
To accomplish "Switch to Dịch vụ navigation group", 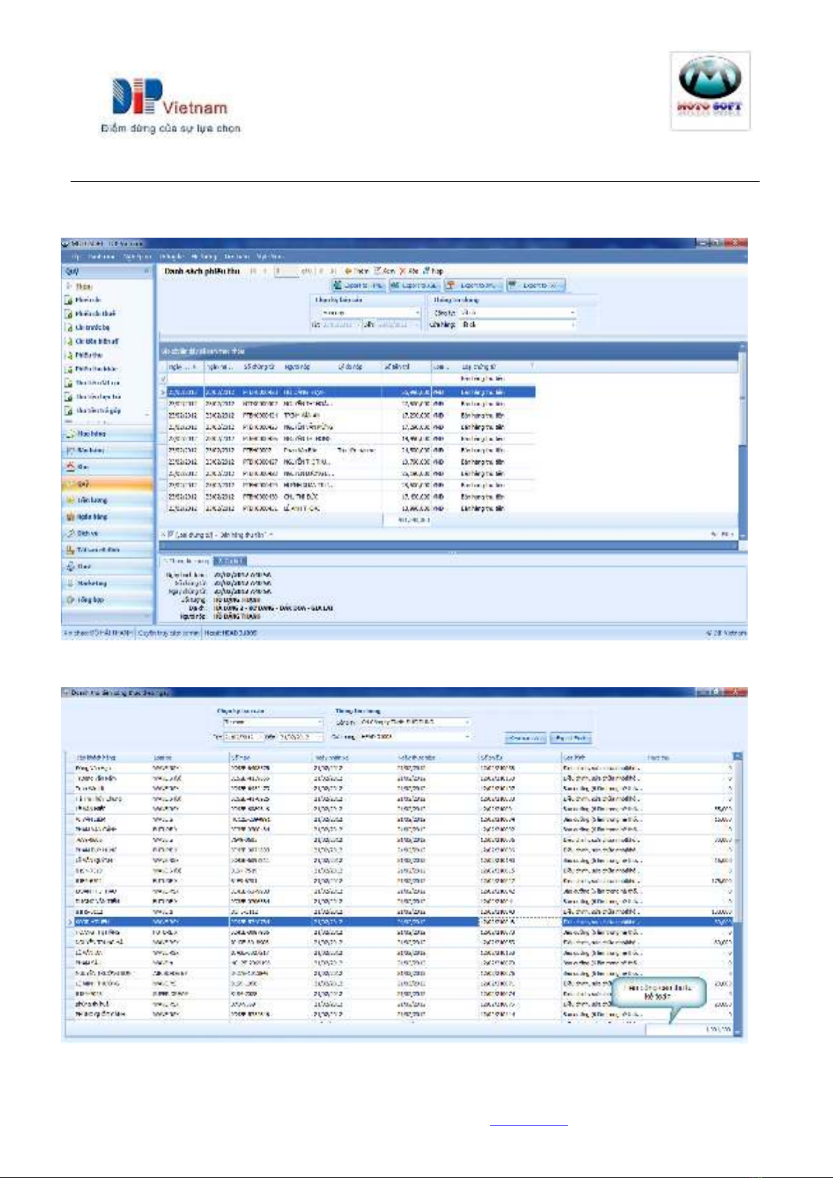I will 107,533.
